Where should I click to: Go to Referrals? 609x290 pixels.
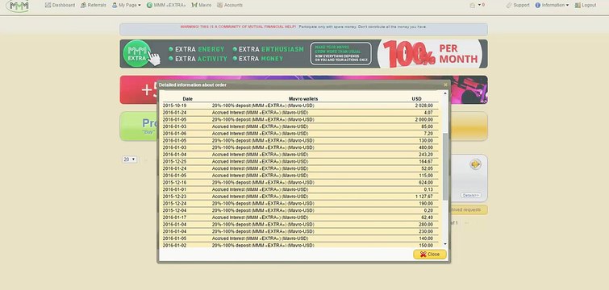pyautogui.click(x=94, y=5)
